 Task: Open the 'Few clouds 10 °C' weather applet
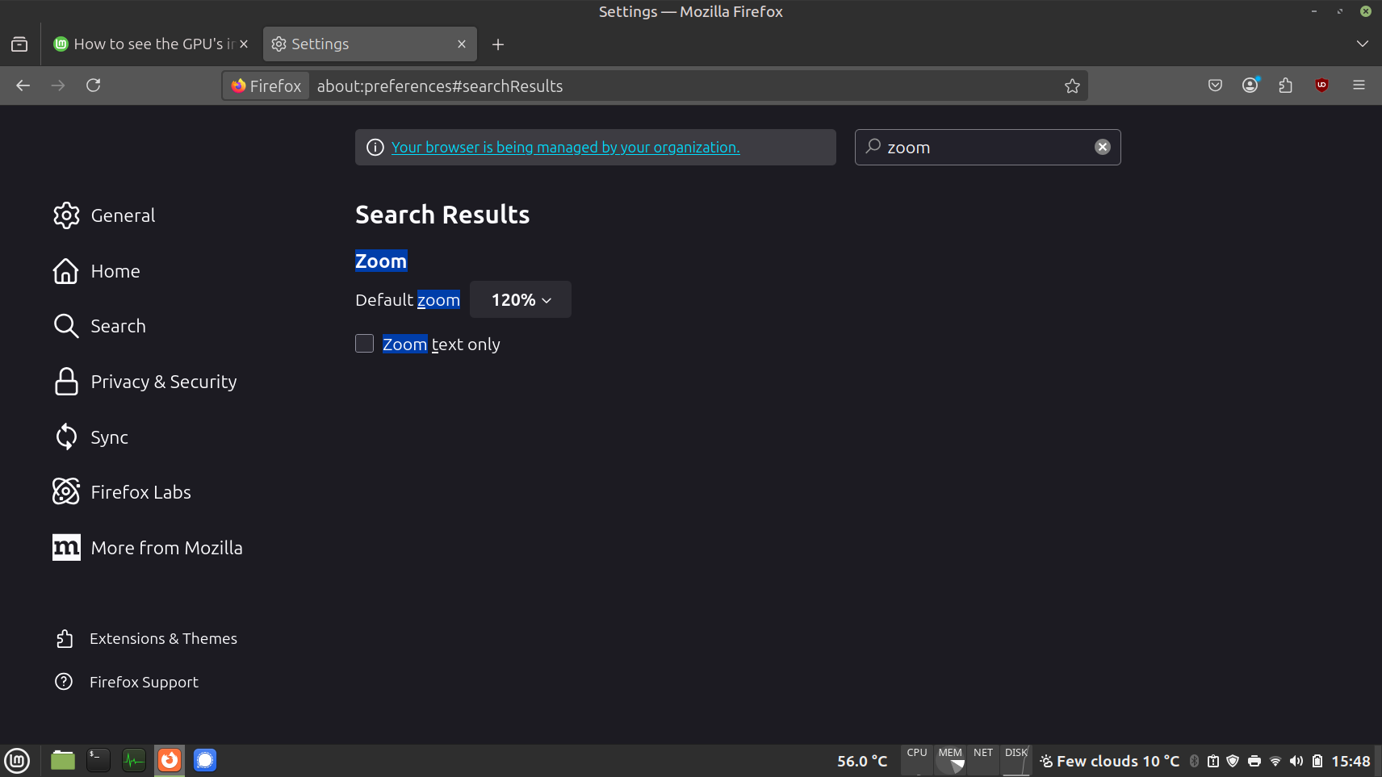(x=1110, y=761)
